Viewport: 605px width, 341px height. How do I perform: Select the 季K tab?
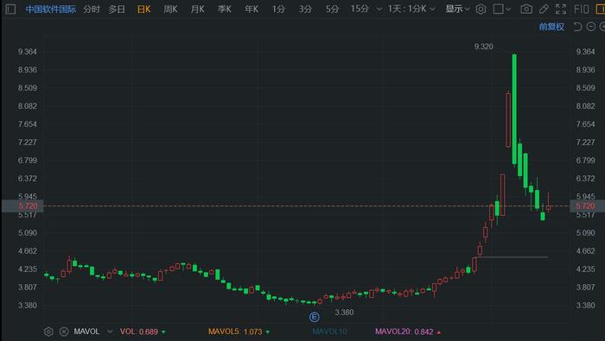[x=225, y=9]
